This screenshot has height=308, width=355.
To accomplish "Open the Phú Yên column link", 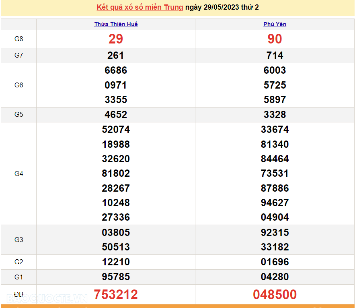I will [x=275, y=24].
